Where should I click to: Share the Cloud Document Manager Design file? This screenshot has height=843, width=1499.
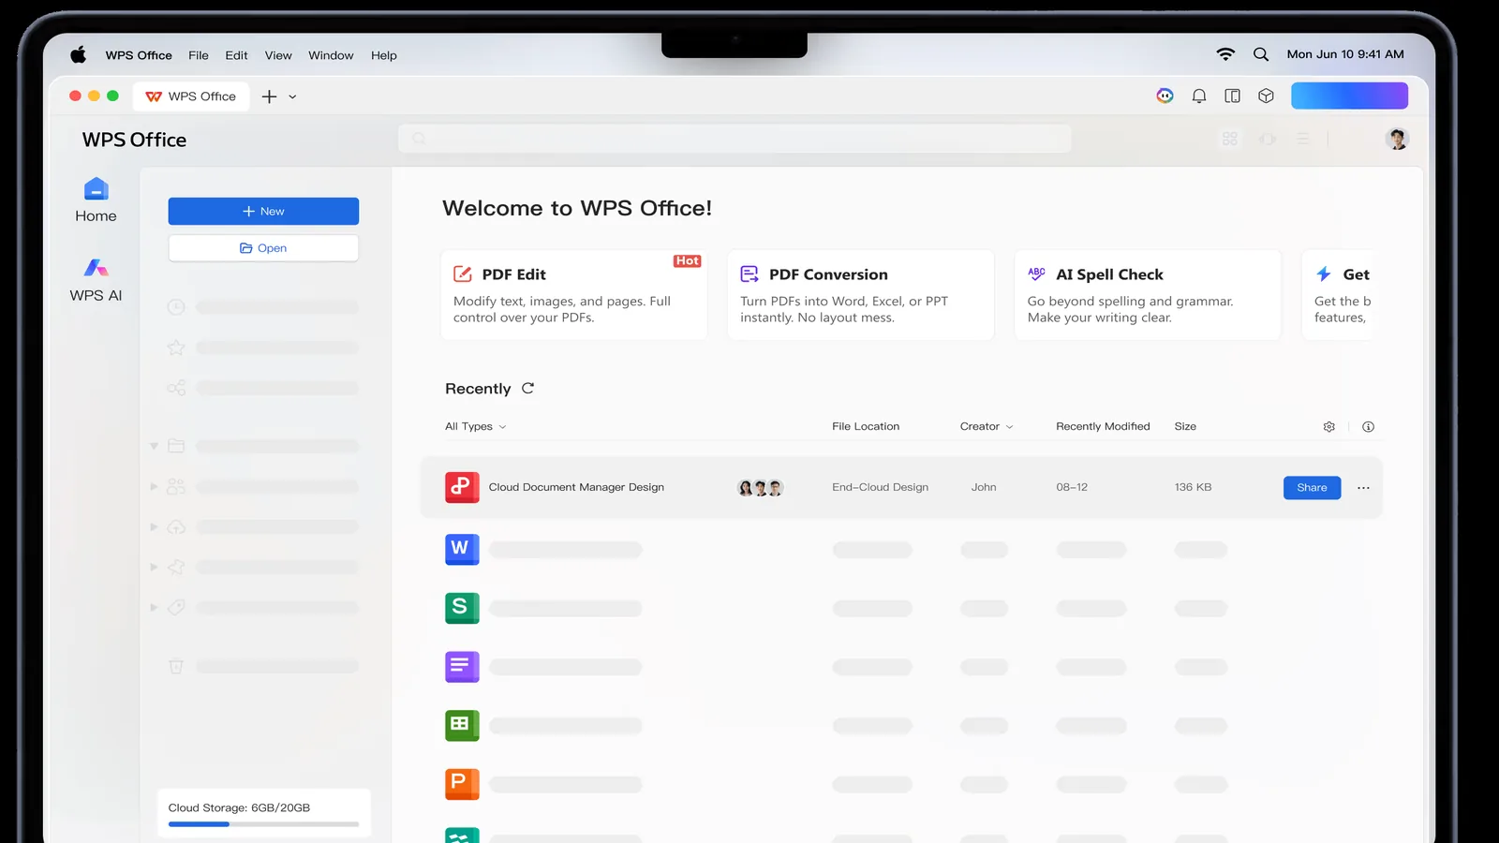click(x=1312, y=487)
